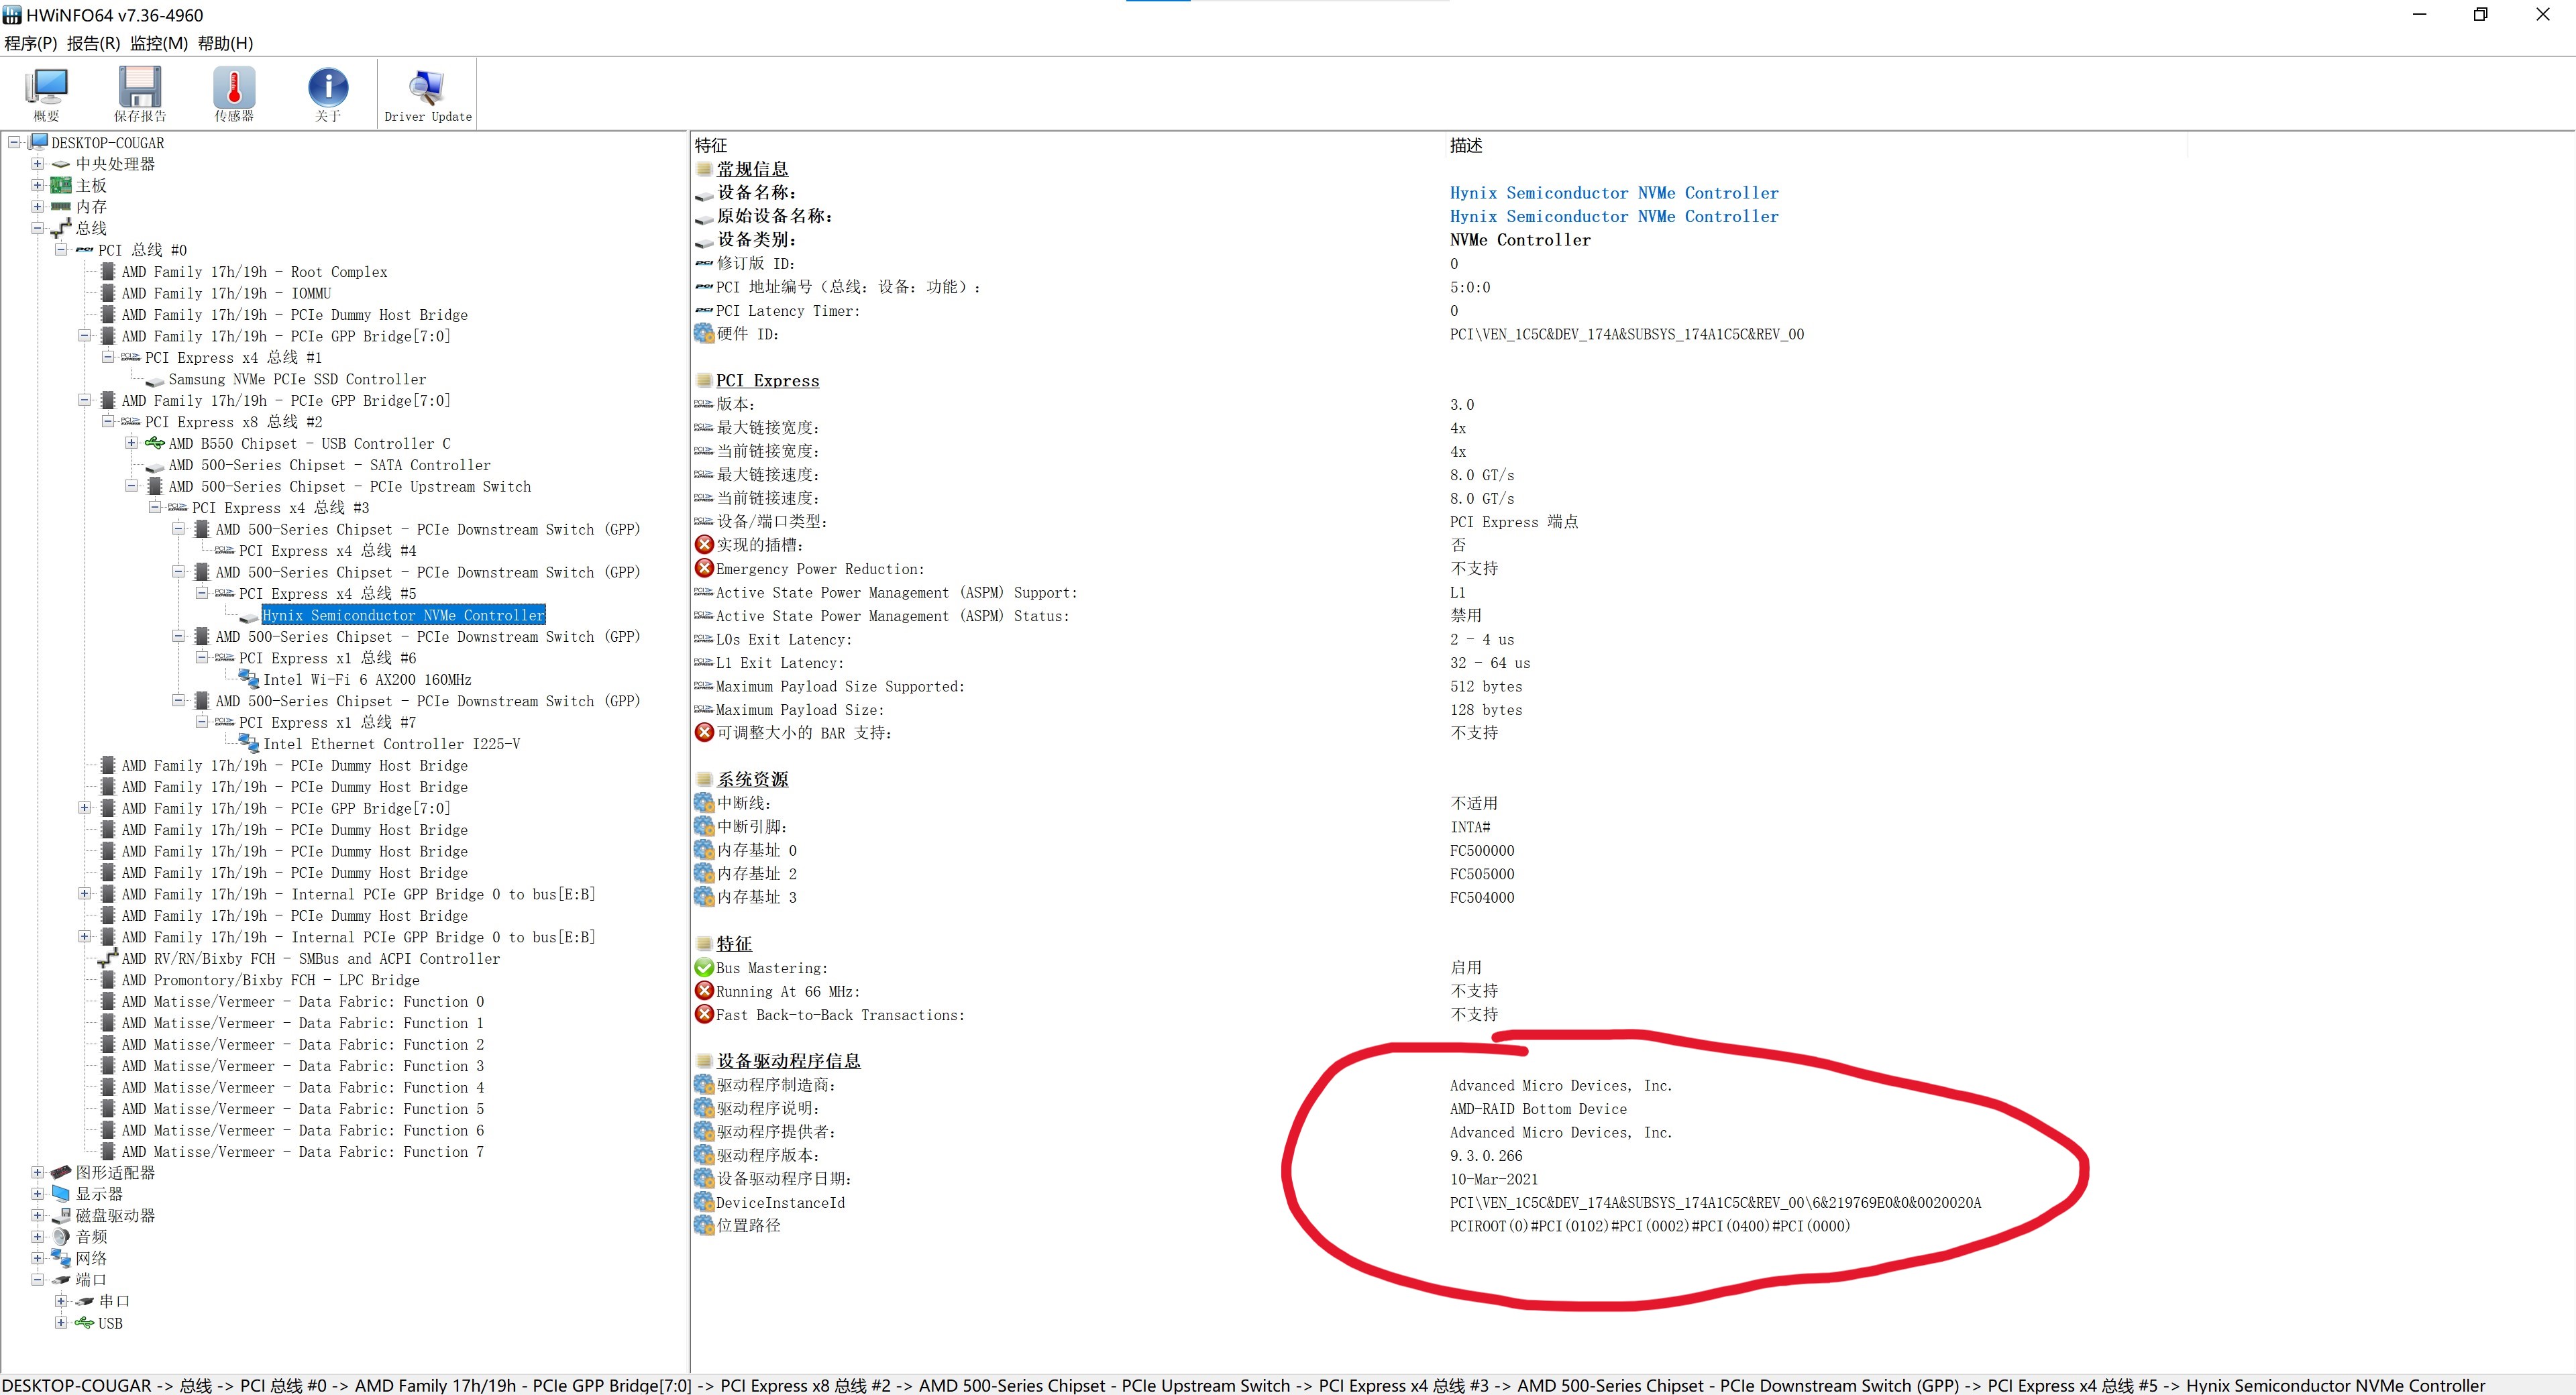The height and width of the screenshot is (1395, 2576).
Task: Expand the 内存 memory node
Action: pyautogui.click(x=37, y=207)
